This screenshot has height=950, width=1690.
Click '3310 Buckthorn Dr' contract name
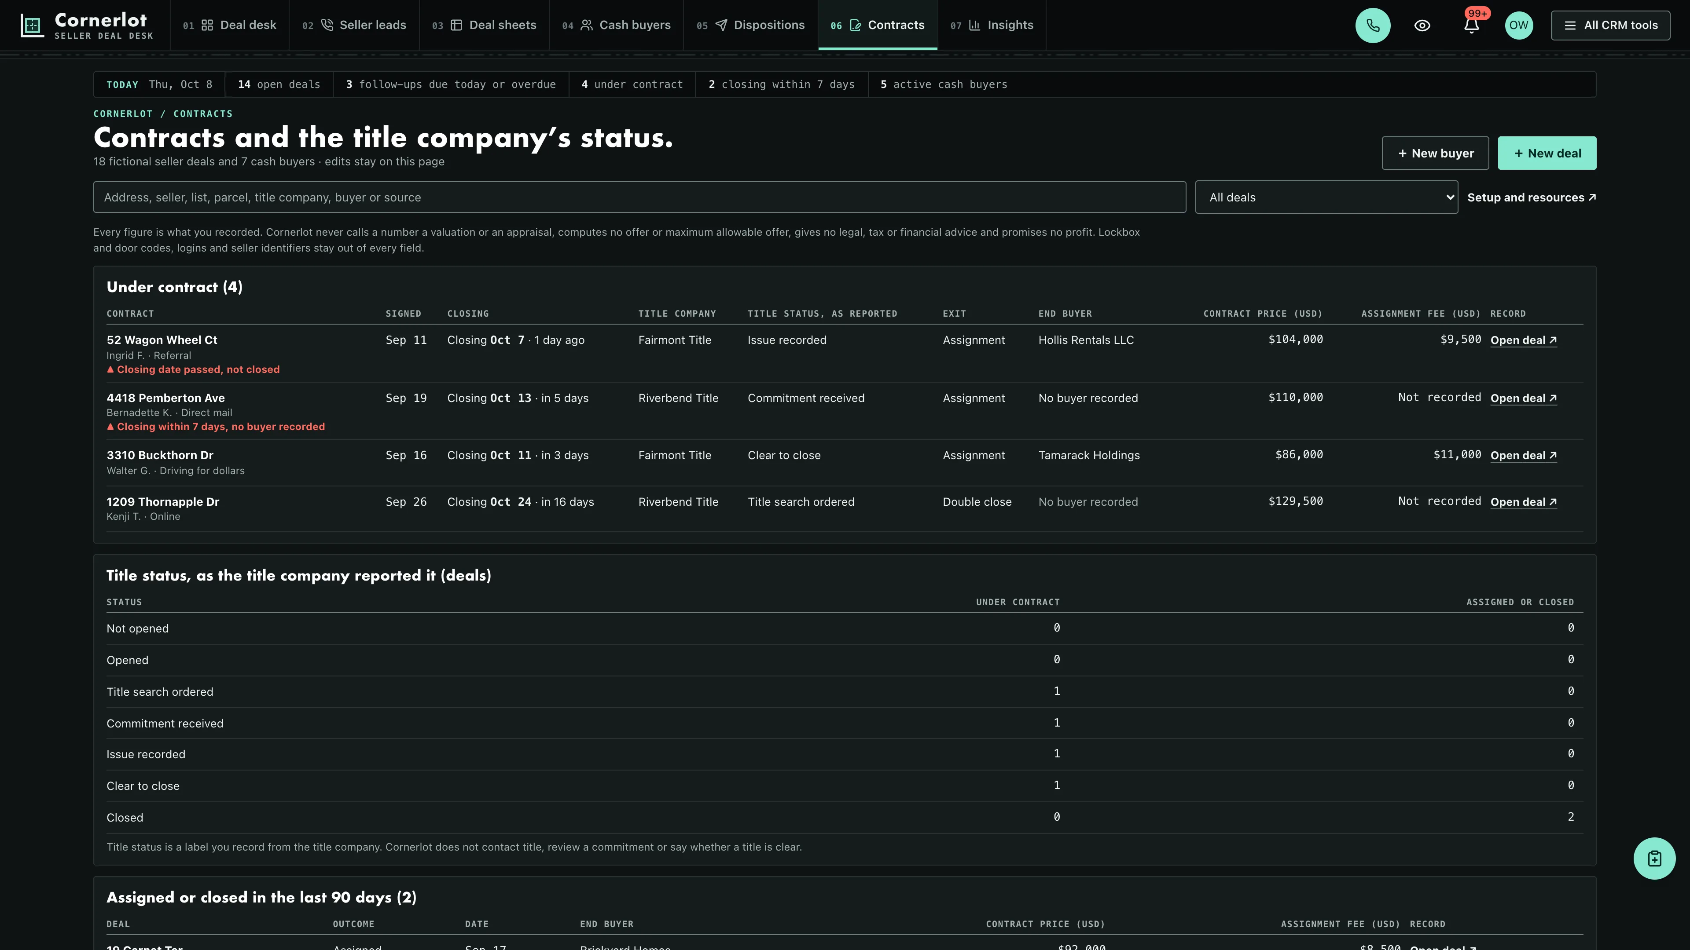click(159, 455)
